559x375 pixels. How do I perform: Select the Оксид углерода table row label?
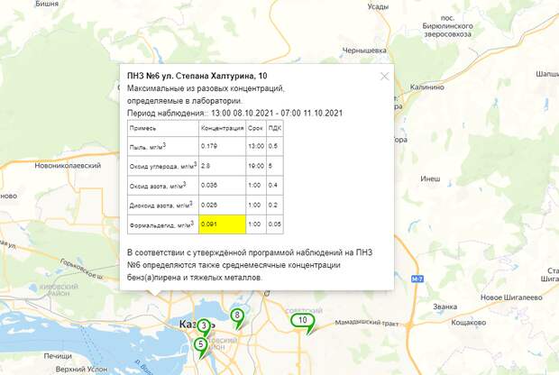click(x=163, y=166)
